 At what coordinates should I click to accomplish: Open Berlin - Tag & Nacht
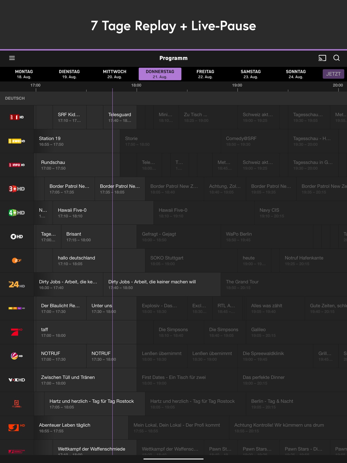coord(296,404)
